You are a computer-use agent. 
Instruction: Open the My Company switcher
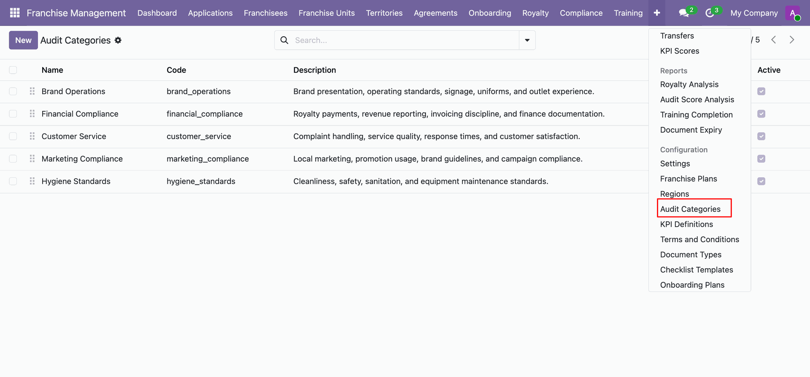pyautogui.click(x=754, y=13)
